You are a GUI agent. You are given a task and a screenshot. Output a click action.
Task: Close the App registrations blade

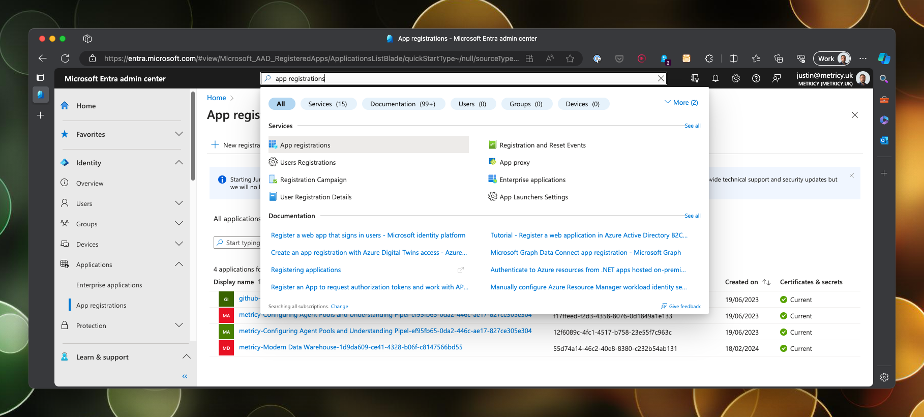point(855,115)
